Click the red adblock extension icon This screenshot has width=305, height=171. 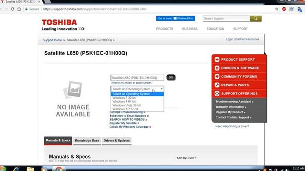click(284, 9)
